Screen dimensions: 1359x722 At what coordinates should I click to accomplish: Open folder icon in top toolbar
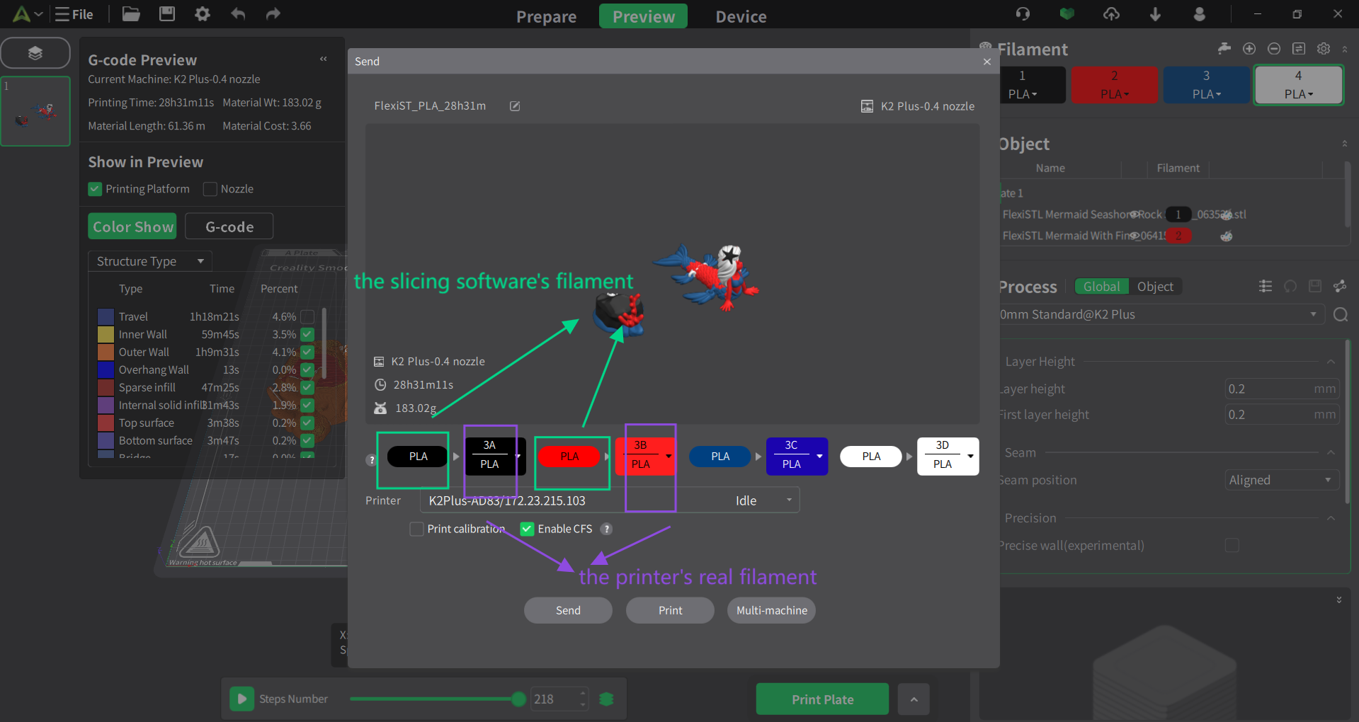point(131,14)
